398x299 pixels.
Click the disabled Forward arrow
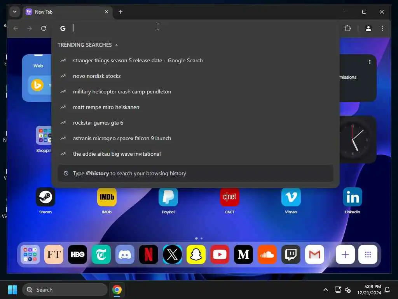[x=30, y=28]
